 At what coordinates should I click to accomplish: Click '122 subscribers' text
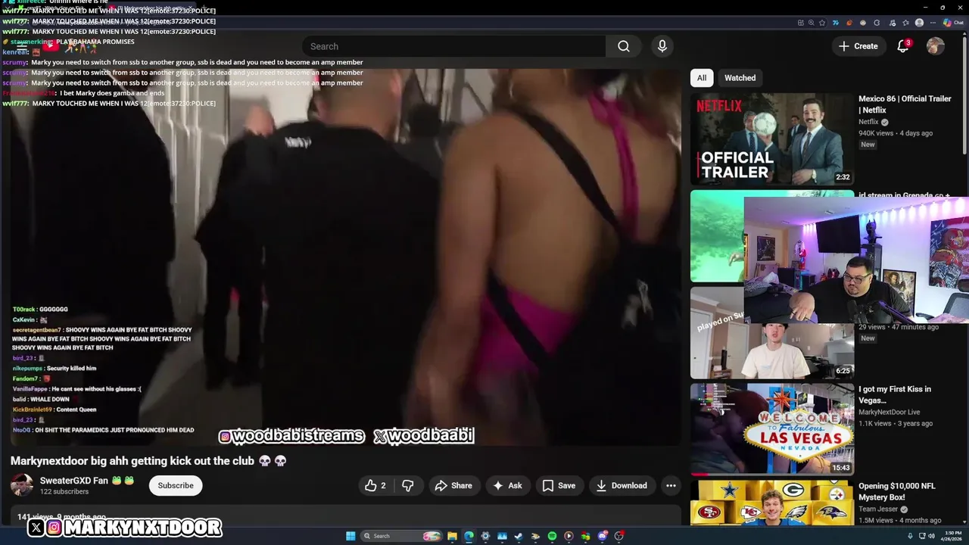(64, 492)
